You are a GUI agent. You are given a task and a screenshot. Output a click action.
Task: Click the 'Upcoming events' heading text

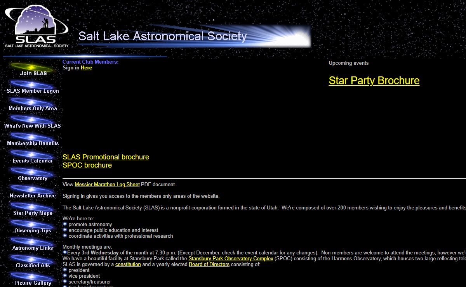click(349, 63)
